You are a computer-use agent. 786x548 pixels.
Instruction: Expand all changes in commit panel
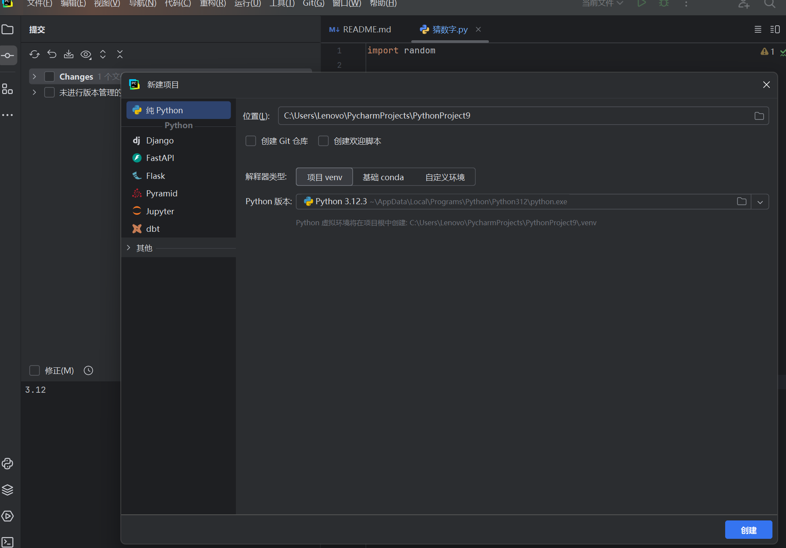tap(103, 54)
